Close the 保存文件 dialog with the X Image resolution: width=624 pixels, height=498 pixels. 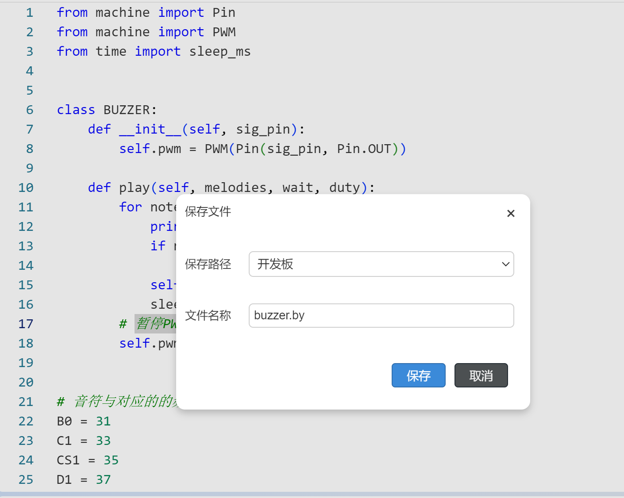(511, 214)
